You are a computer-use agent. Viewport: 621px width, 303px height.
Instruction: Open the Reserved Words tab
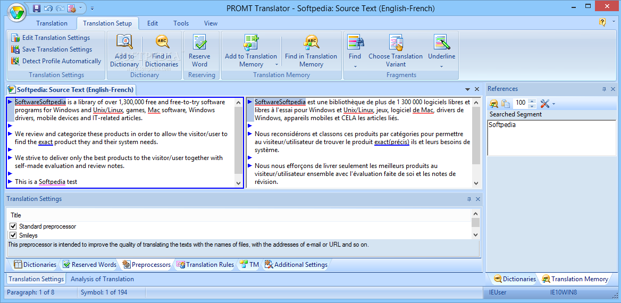coord(89,265)
